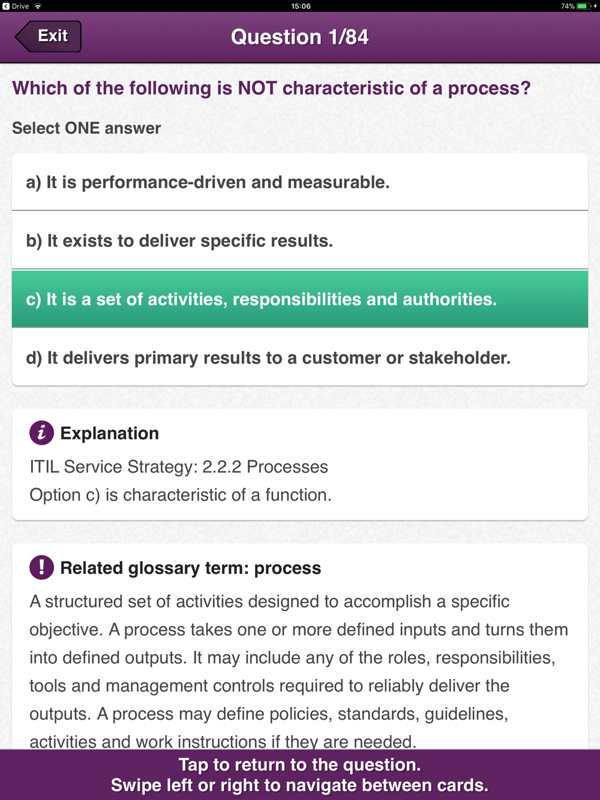
Task: Click the Explanation heading
Action: tap(110, 434)
